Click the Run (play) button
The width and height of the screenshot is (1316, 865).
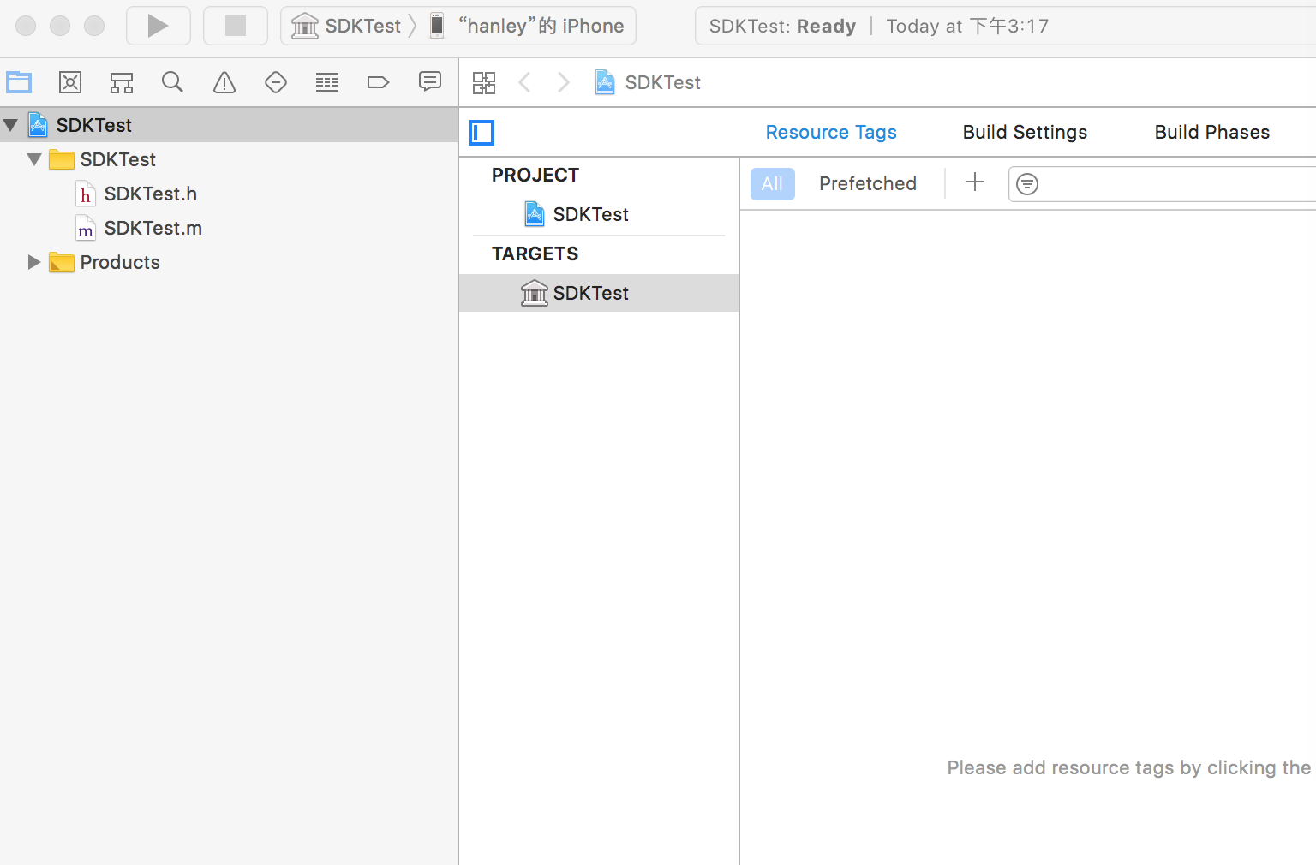[158, 26]
